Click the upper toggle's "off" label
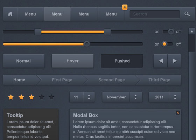Screen dimensions: 196x140 pos(178,31)
